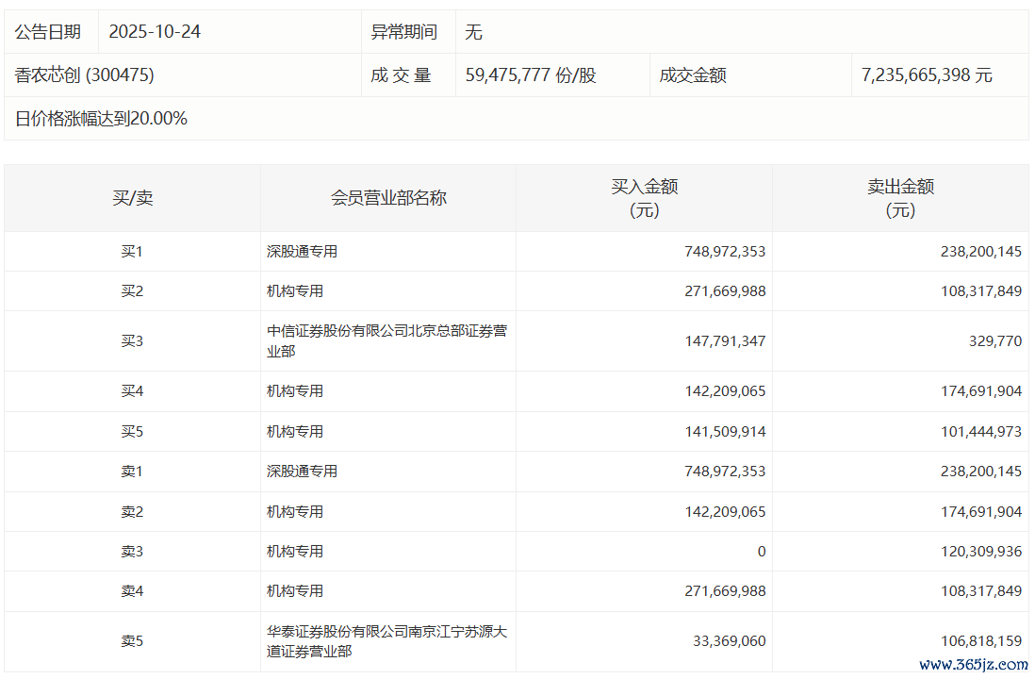
Task: Select the turnover amount 7,235,665,398 元
Action: (927, 75)
